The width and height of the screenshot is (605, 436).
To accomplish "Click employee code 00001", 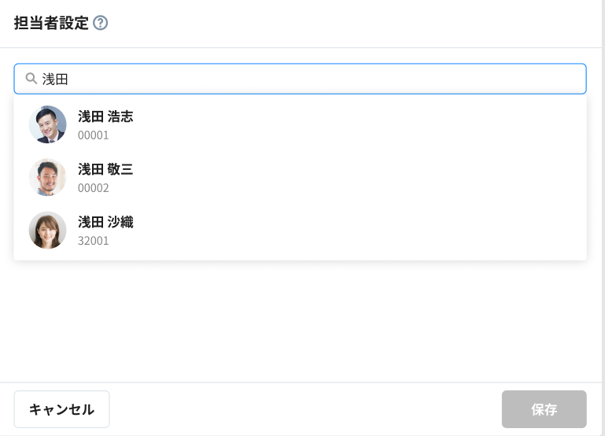I will (93, 135).
